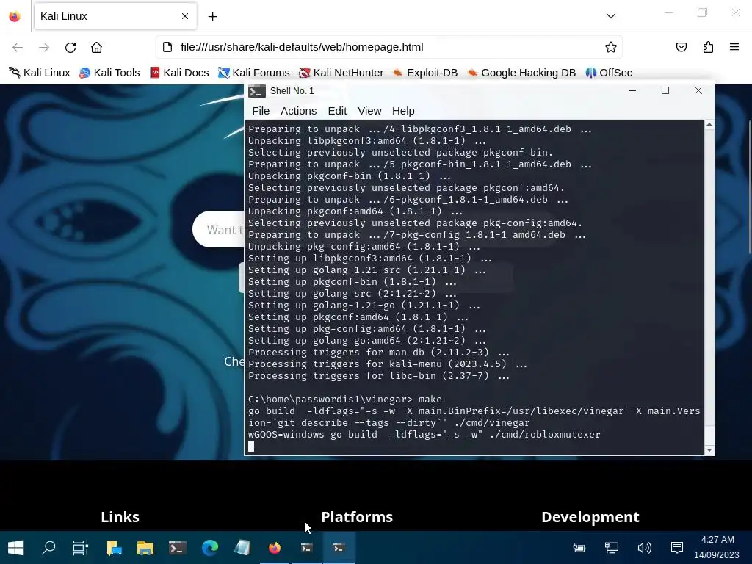Open the volume speaker tray icon
Viewport: 752px width, 564px height.
644,548
